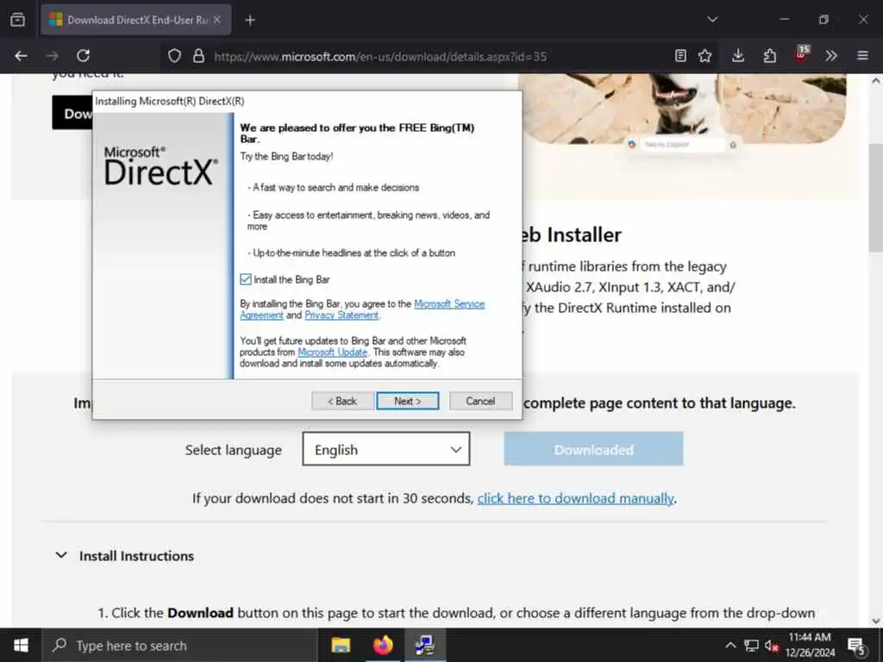
Task: Toggle reader view icon
Action: pos(680,56)
